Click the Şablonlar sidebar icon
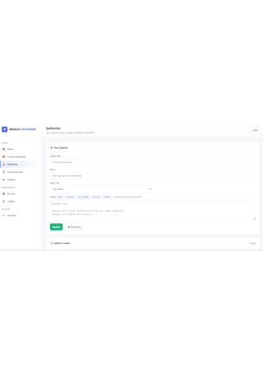This screenshot has height=375, width=263. pyautogui.click(x=3, y=164)
